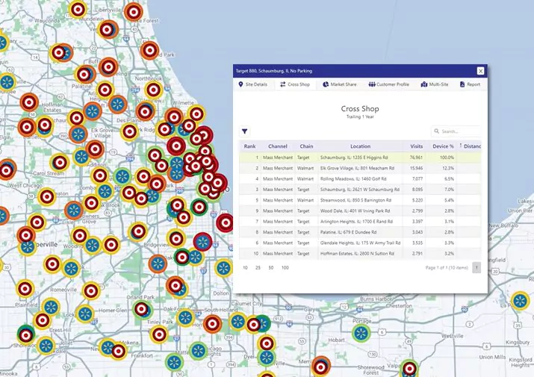Viewport: 534px width, 377px height.
Task: Select Walmart map marker near Portage
Action: click(x=361, y=334)
